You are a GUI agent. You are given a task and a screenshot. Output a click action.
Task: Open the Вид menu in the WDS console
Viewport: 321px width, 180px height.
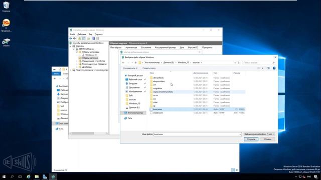90,34
